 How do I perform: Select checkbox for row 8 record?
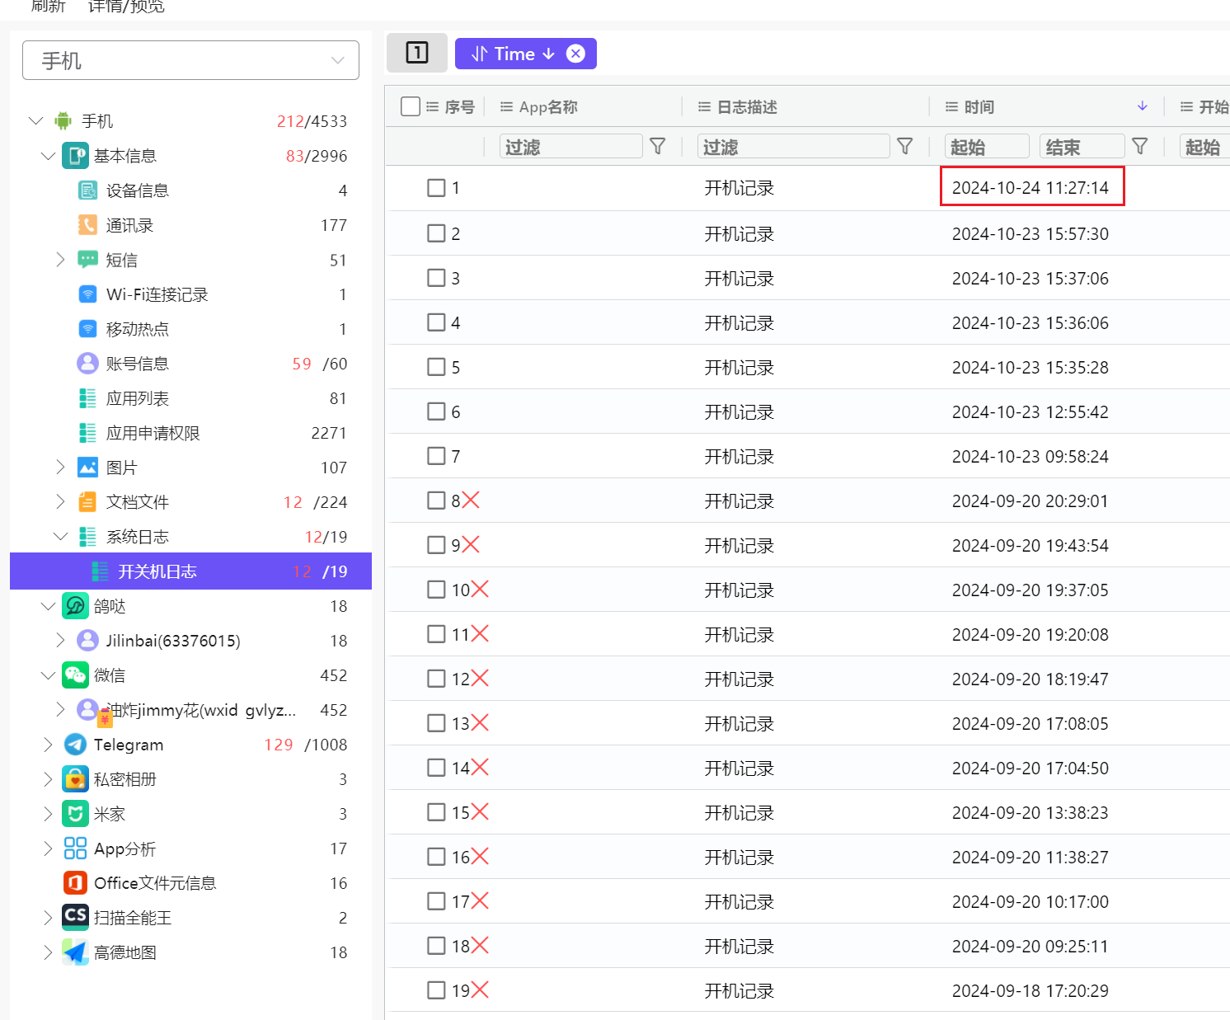436,501
